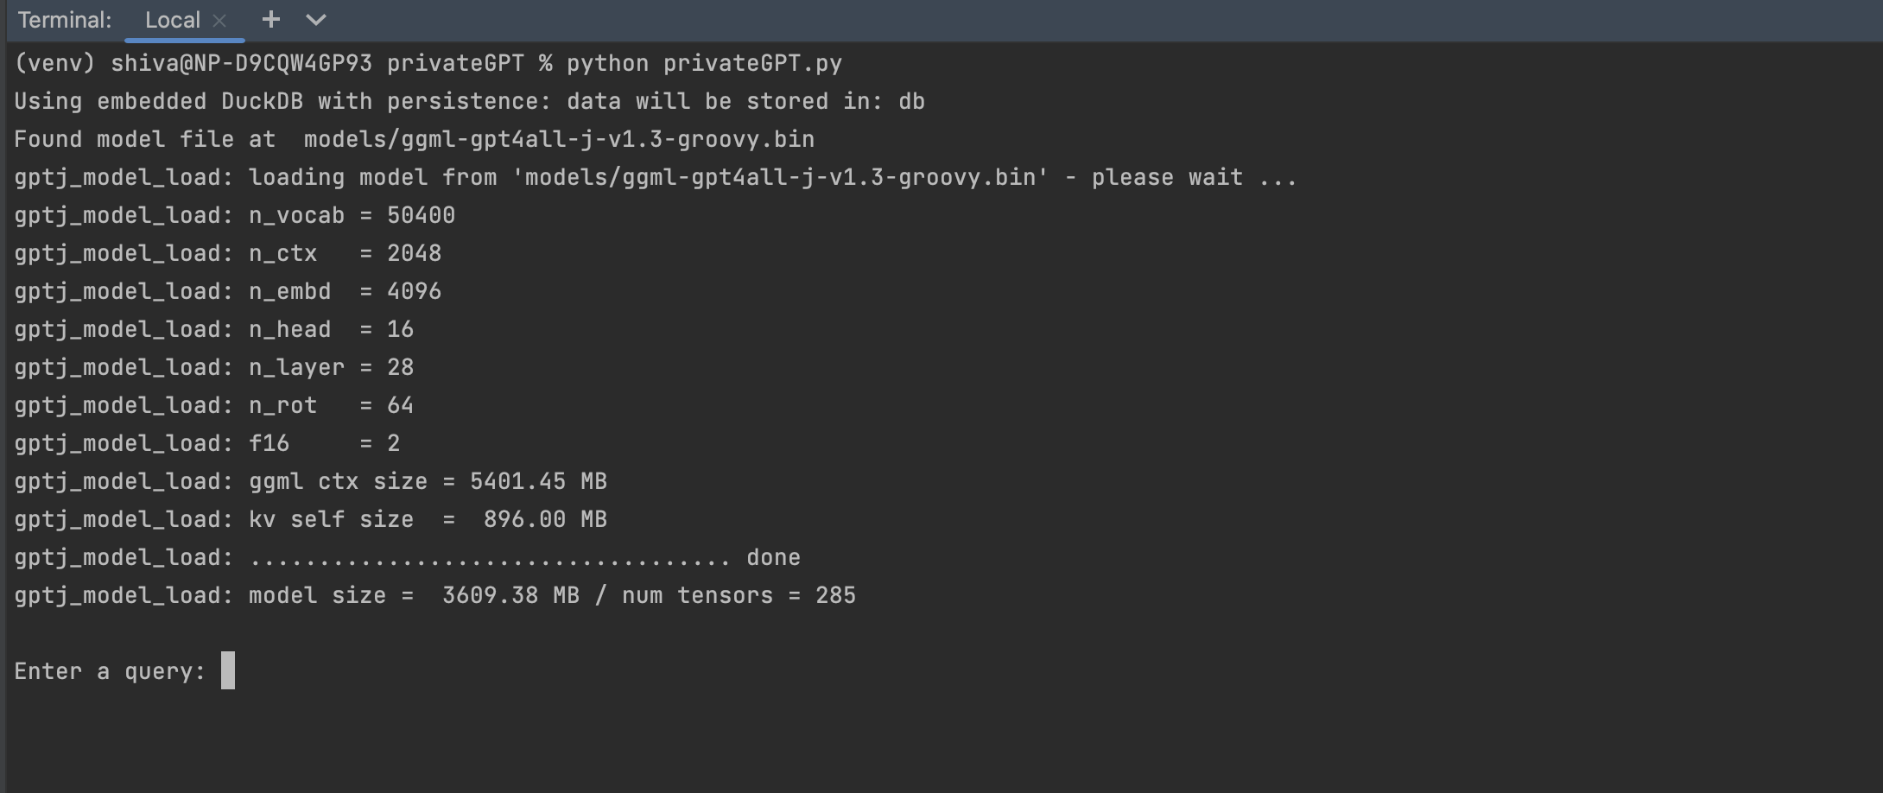Click the please wait loading message
Screen dimensions: 1883x793
coord(1166,176)
